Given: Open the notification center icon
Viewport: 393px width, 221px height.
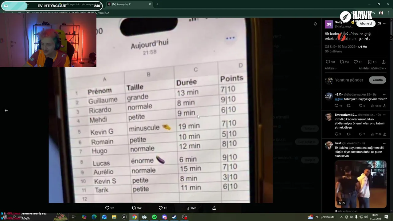Looking at the screenshot, I should [386, 217].
